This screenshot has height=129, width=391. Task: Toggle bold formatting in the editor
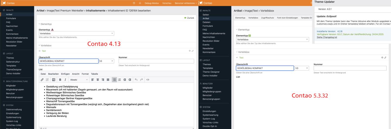pyautogui.click(x=60, y=80)
